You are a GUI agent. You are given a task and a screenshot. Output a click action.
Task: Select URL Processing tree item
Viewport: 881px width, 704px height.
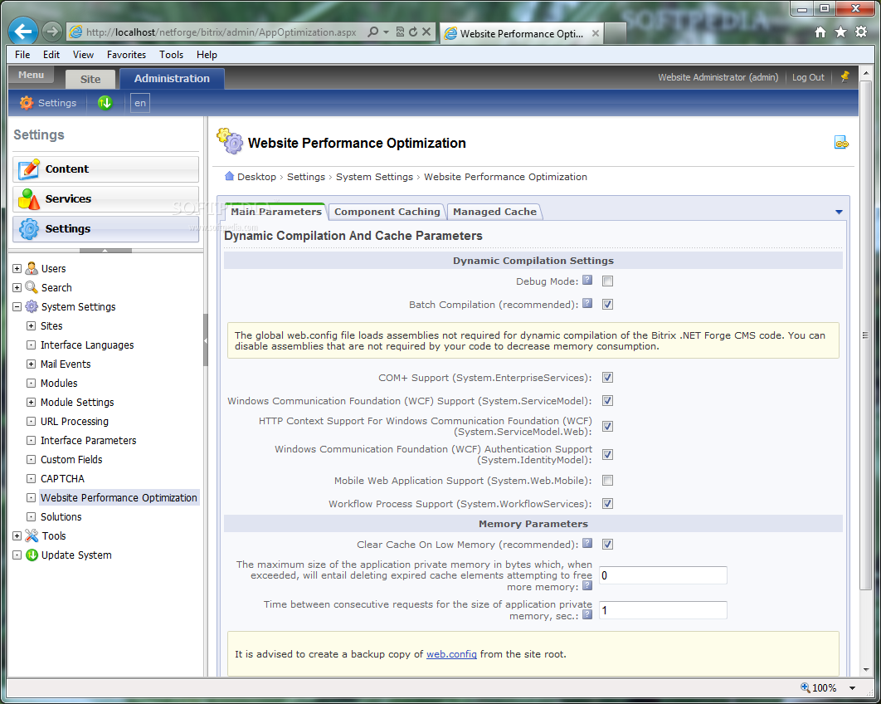(74, 421)
